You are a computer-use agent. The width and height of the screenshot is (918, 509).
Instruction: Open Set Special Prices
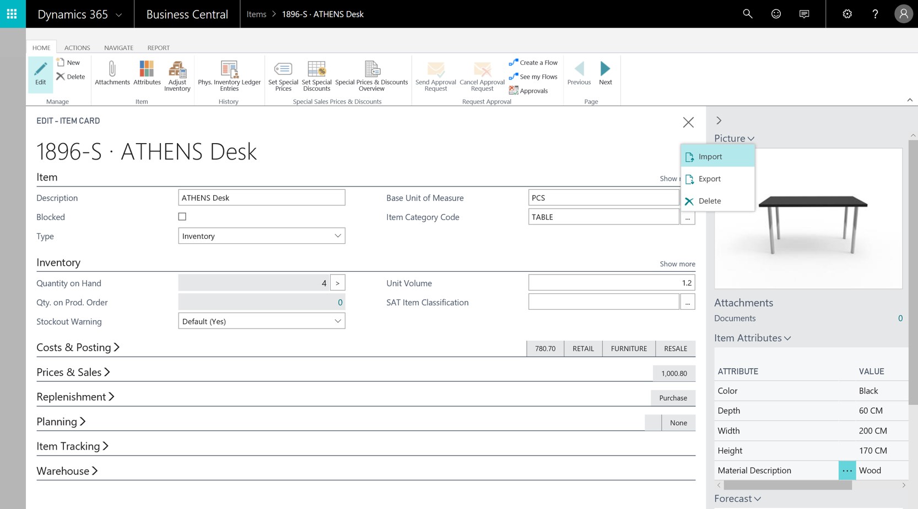[x=283, y=76]
